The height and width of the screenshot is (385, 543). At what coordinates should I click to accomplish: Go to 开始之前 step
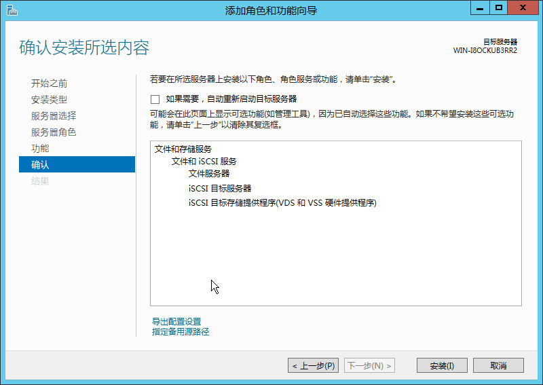[x=49, y=83]
